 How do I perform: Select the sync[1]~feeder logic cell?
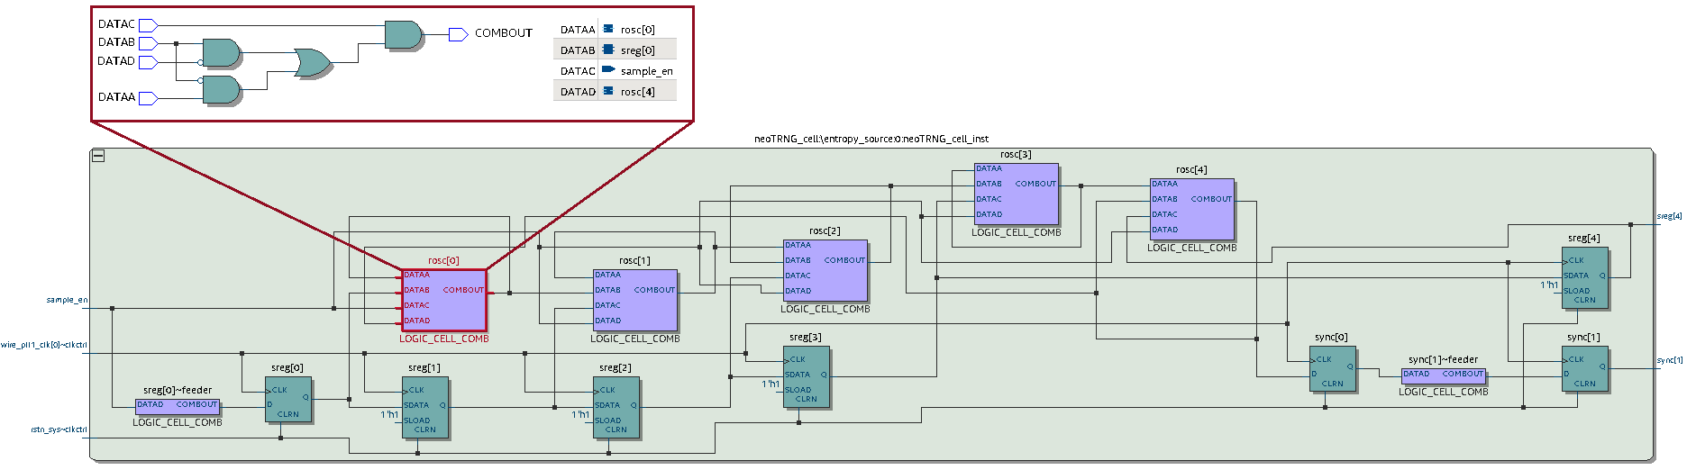pos(1444,375)
